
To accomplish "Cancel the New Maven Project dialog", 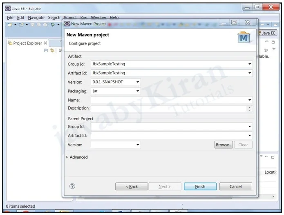I will point(236,186).
